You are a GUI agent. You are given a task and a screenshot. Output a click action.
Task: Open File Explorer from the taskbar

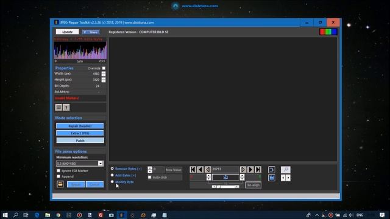click(48, 215)
